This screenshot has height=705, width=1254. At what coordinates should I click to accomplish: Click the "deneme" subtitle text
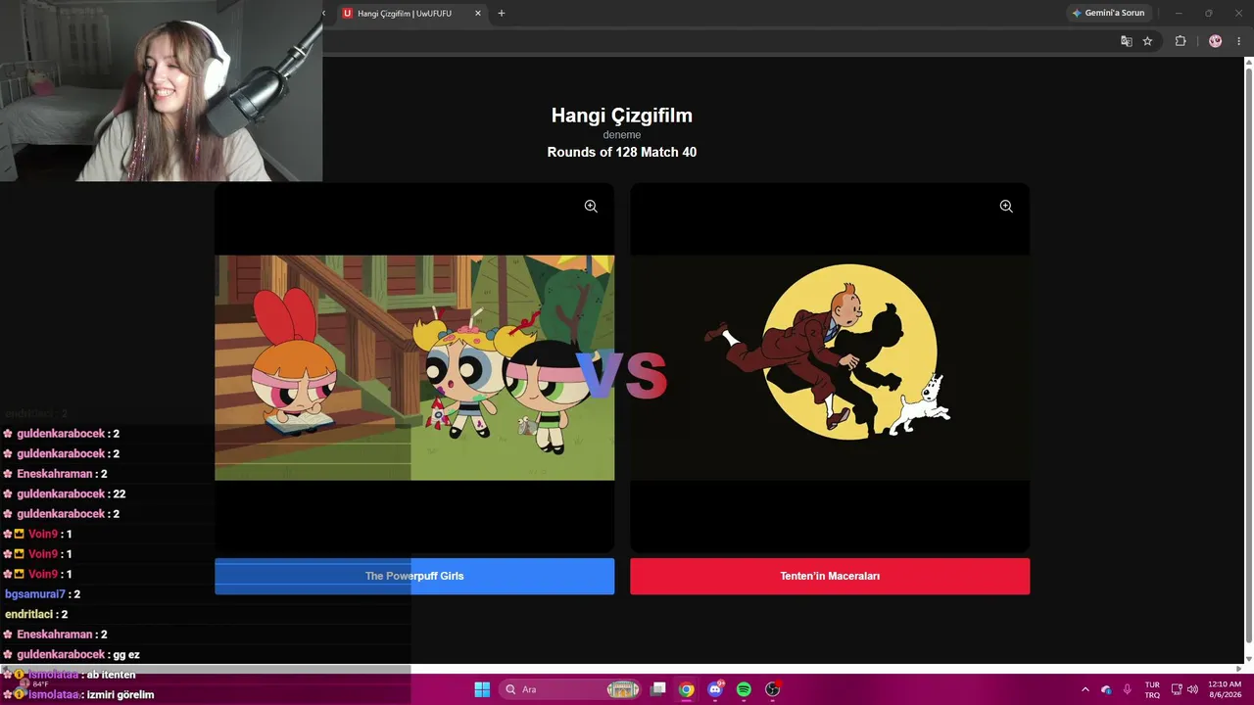coord(622,135)
